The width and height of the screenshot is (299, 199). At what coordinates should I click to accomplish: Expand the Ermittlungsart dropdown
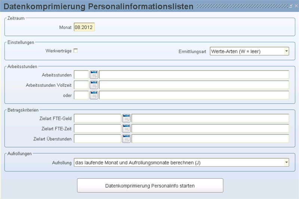(x=286, y=51)
